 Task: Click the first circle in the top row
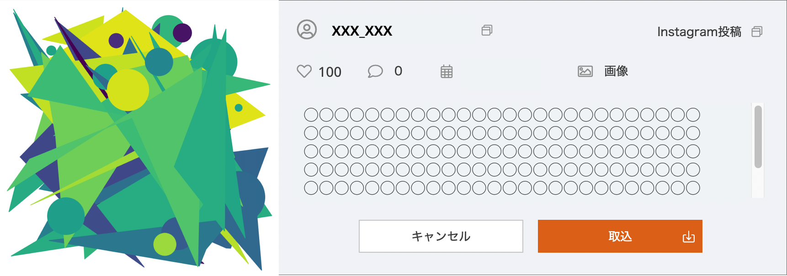pyautogui.click(x=311, y=116)
